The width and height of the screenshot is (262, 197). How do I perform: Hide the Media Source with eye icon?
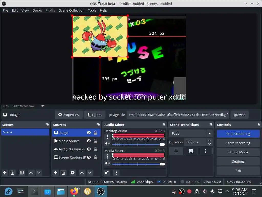tap(89, 141)
